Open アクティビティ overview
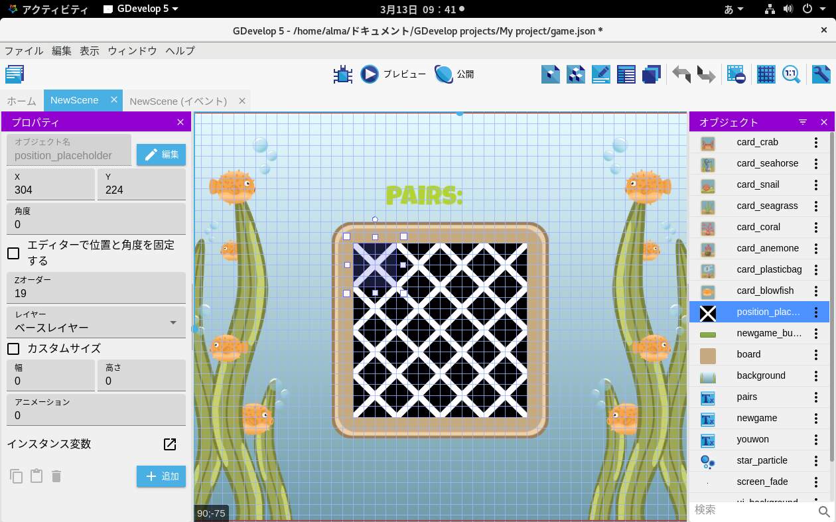The image size is (836, 522). 47,9
